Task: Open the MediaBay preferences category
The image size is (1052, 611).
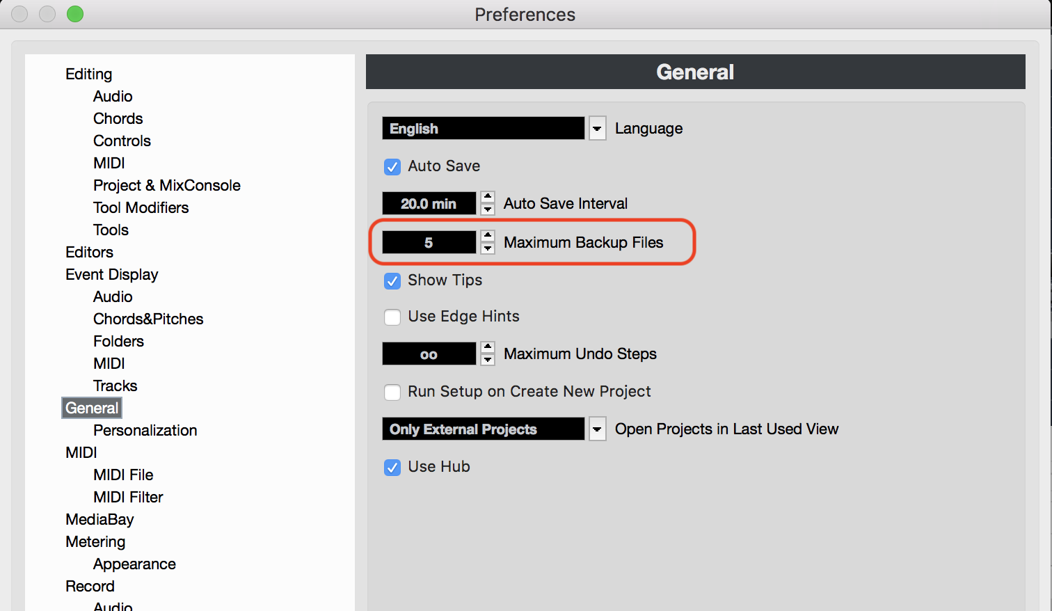Action: click(99, 519)
